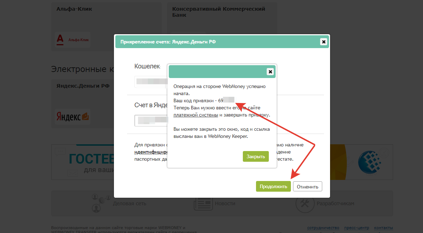Open the 'контакты' footer link

tap(383, 228)
